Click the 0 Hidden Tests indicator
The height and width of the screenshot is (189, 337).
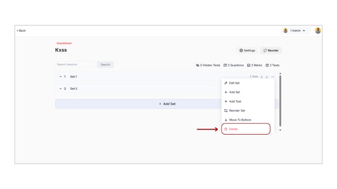tap(208, 65)
